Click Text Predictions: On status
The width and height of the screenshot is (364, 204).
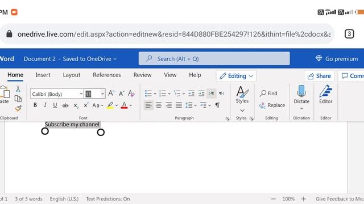[x=108, y=199]
